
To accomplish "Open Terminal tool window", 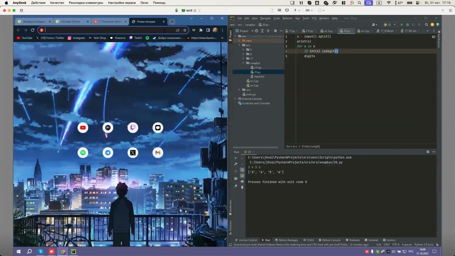I will tap(371, 240).
